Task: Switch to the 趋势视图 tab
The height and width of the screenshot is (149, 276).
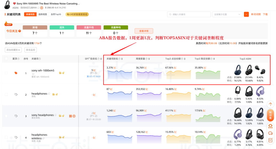Action: [x=43, y=14]
